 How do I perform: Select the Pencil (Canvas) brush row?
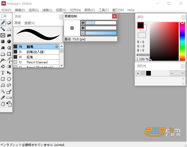pyautogui.click(x=36, y=62)
